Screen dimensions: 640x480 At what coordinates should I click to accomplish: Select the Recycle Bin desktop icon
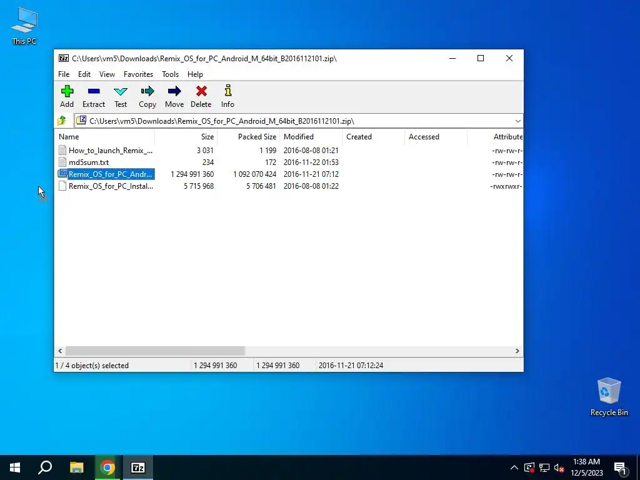click(x=609, y=397)
